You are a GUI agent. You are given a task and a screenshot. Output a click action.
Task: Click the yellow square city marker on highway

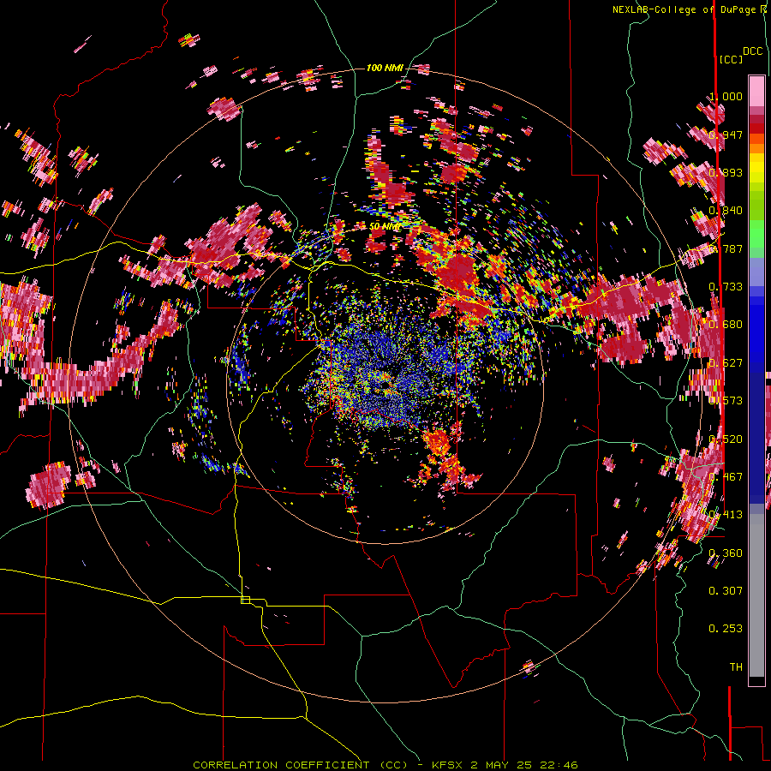click(245, 600)
